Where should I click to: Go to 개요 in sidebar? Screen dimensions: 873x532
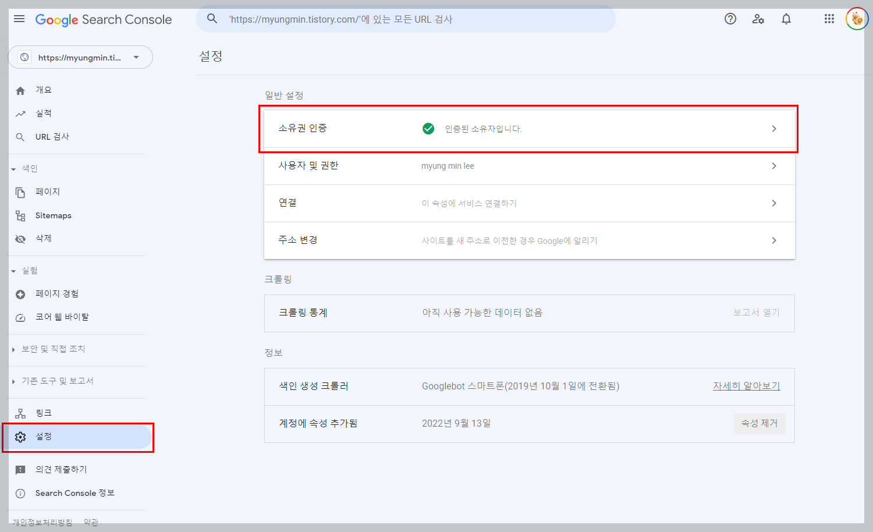[44, 90]
